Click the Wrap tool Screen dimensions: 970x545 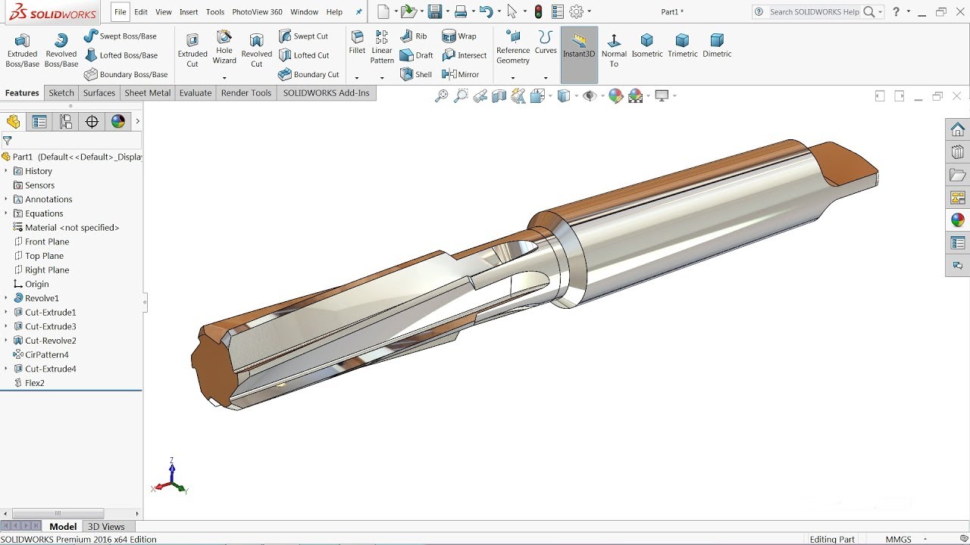(x=458, y=36)
